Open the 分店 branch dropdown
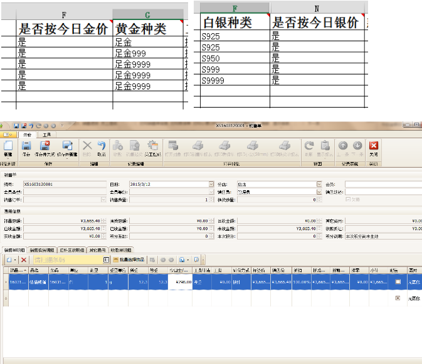The height and width of the screenshot is (364, 422). 319,184
